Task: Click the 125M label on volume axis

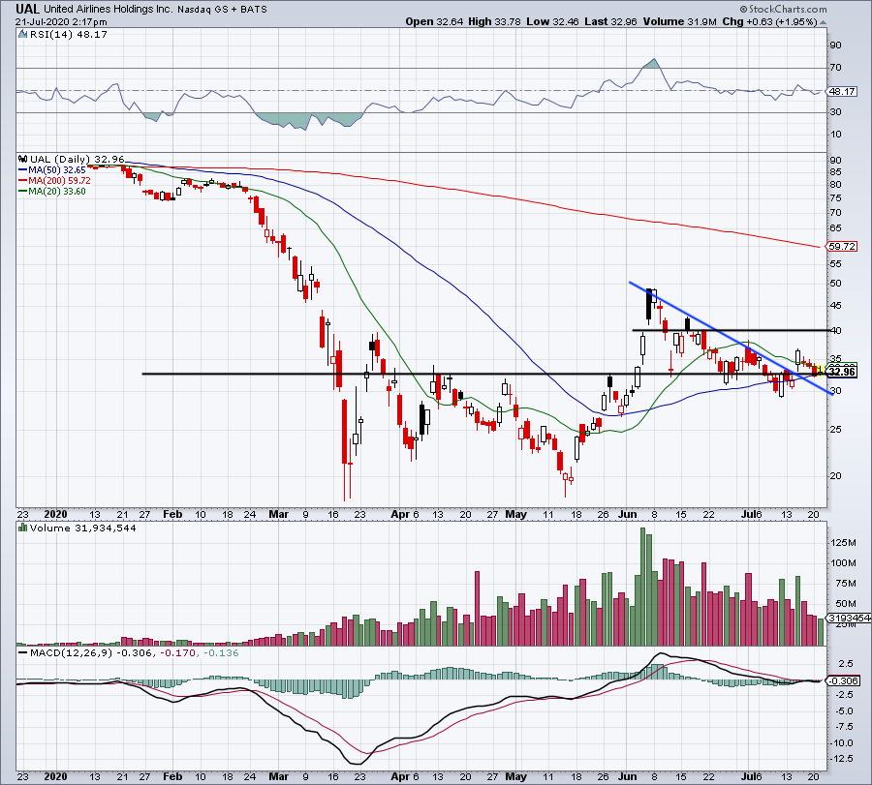Action: click(x=844, y=542)
